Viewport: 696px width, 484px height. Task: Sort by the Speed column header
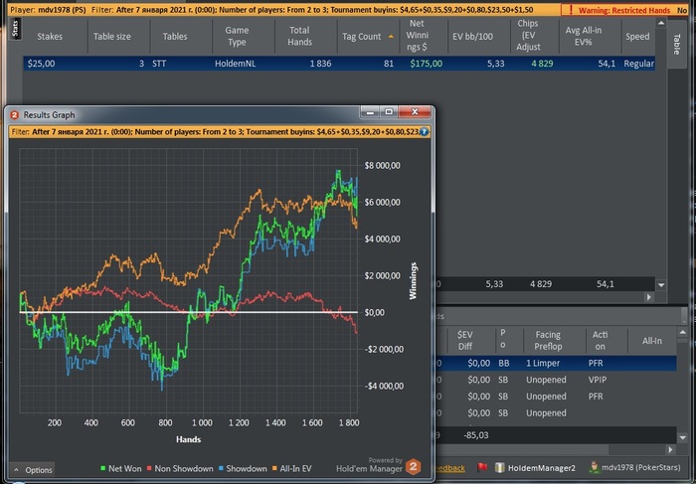pos(637,37)
